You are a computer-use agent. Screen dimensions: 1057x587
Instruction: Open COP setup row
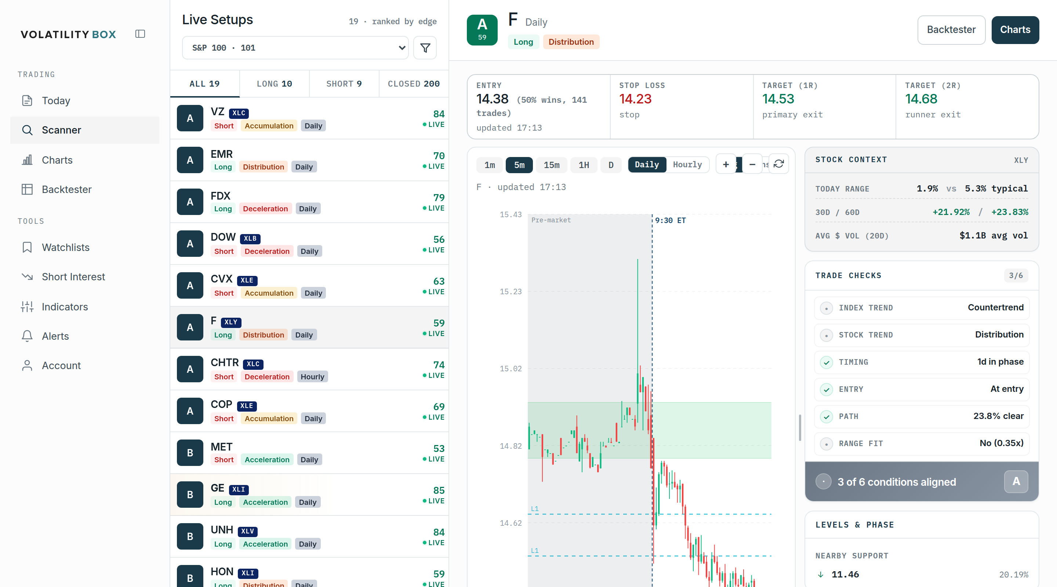pyautogui.click(x=309, y=411)
